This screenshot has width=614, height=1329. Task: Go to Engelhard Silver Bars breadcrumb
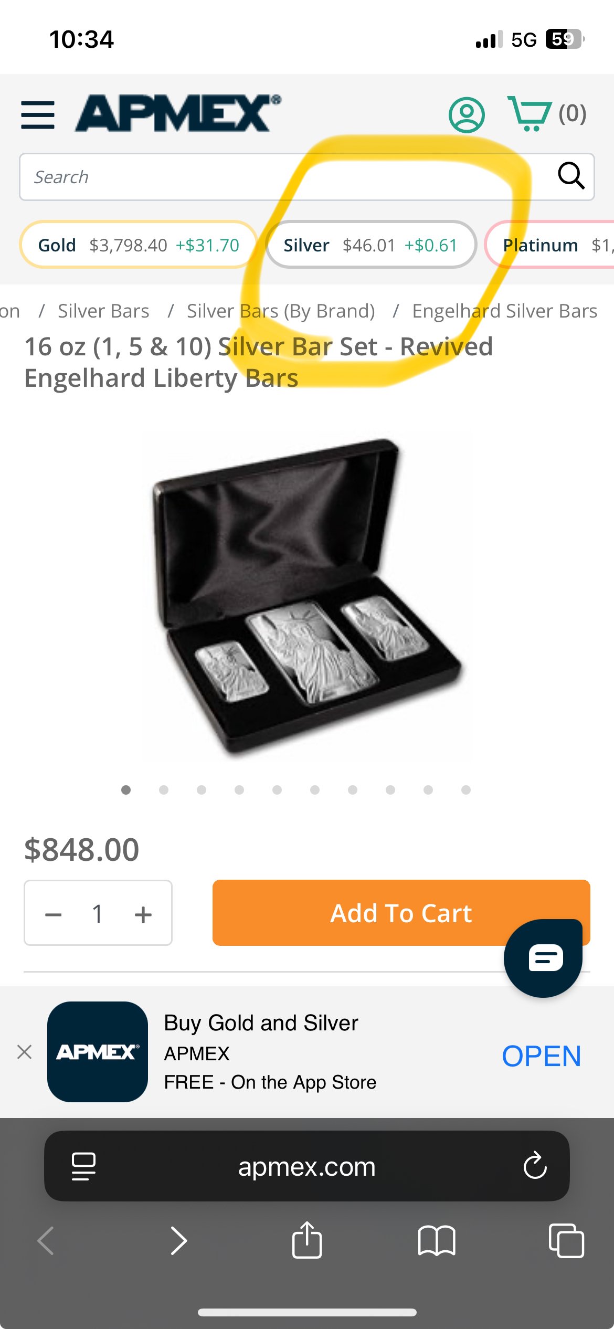pyautogui.click(x=505, y=311)
